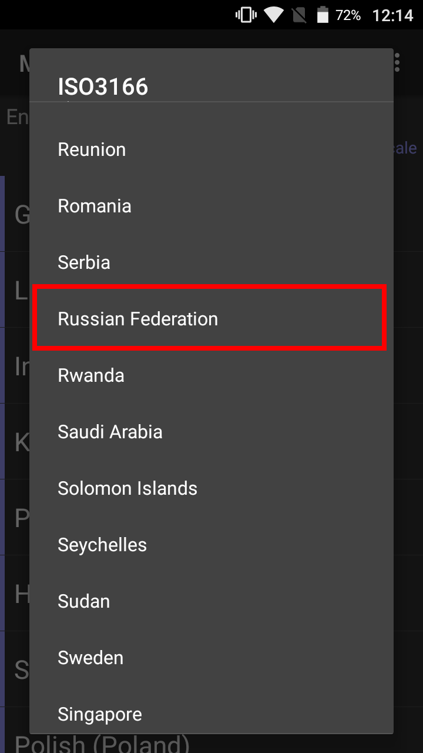Pick Serbia from the list
This screenshot has height=753, width=423.
[211, 262]
